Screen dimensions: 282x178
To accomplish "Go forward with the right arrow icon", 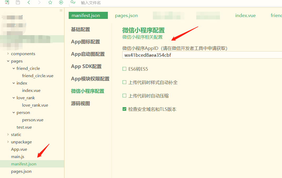I will pyautogui.click(x=39, y=2).
